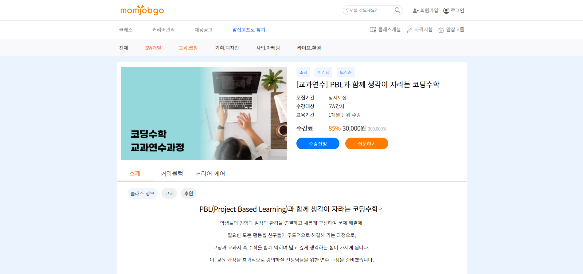The height and width of the screenshot is (274, 583).
Task: Click the search magnifier icon
Action: point(397,10)
